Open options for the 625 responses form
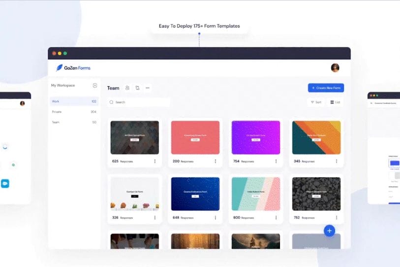 pos(155,161)
